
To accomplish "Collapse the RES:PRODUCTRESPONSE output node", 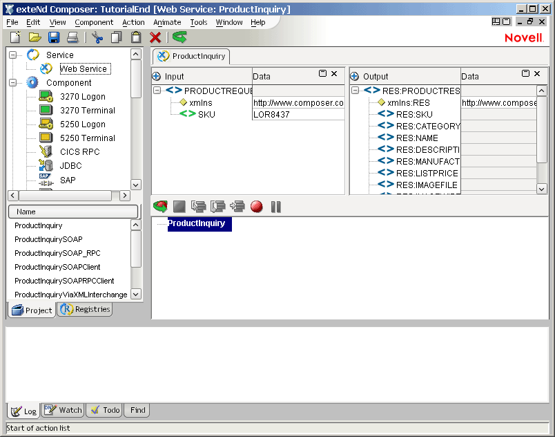I will (355, 91).
